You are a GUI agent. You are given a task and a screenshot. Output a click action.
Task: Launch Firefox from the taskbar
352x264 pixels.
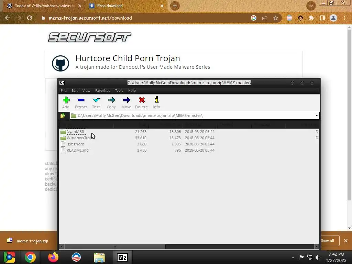click(x=53, y=257)
